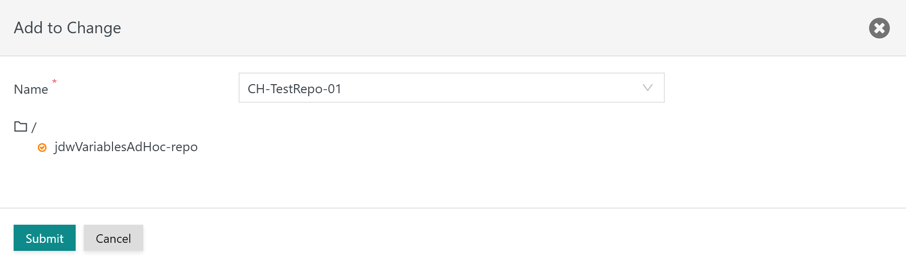Click the CH-TestRepo-01 selected value text
This screenshot has height=265, width=906.
pyautogui.click(x=295, y=89)
